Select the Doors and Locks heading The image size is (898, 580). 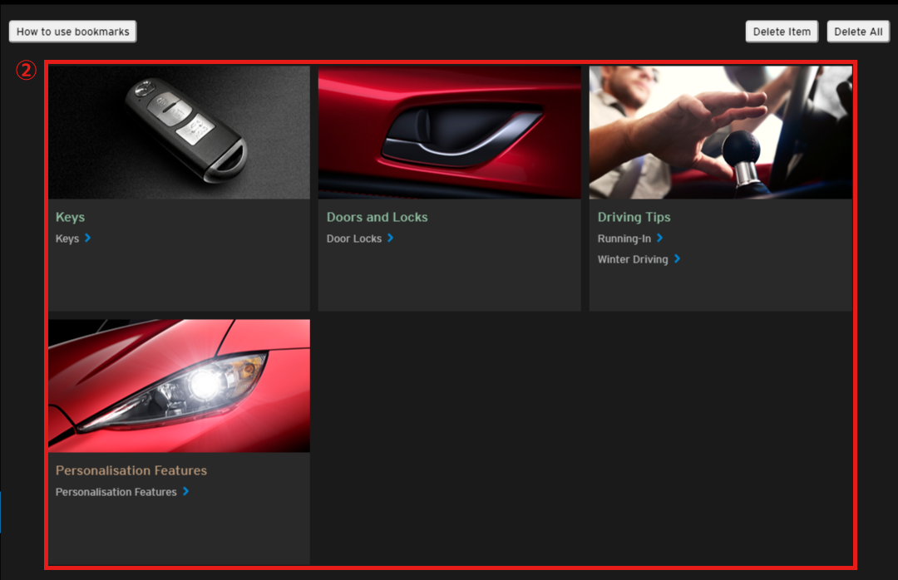pos(377,217)
